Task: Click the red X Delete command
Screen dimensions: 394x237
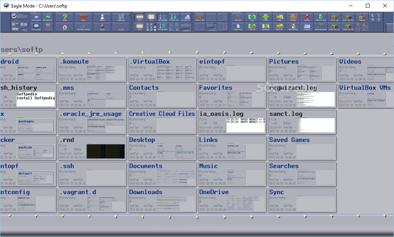Action: (307, 18)
